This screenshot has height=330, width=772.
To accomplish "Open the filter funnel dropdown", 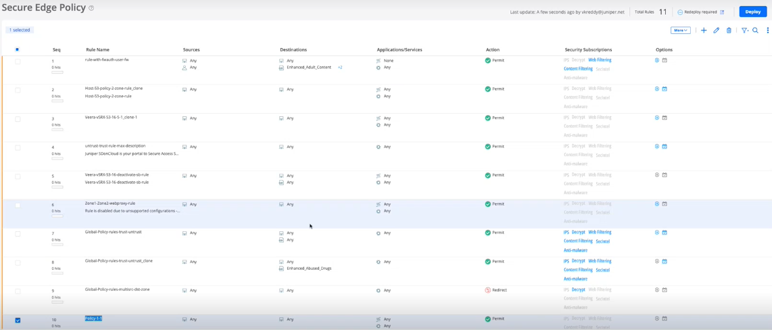I will [x=744, y=30].
